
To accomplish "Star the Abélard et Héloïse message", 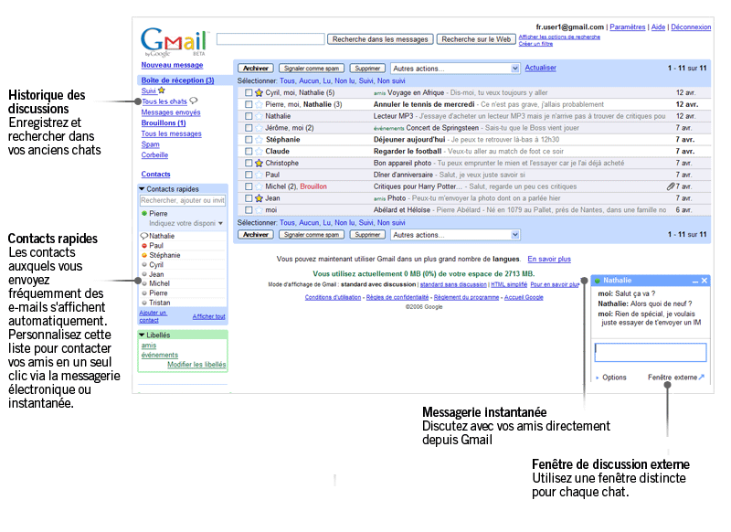I will [x=260, y=210].
